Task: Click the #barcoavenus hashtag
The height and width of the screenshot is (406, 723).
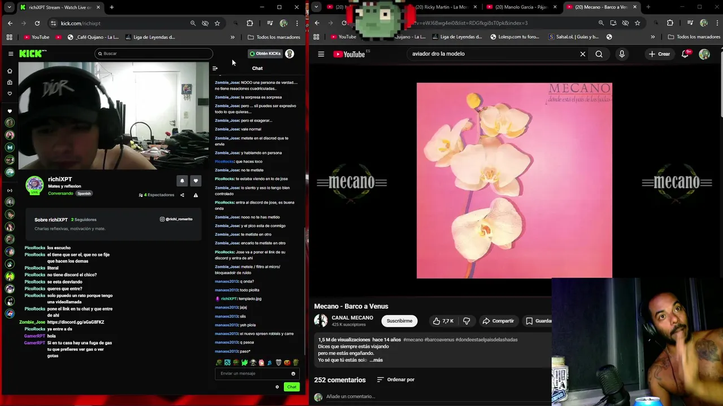Action: pos(439,339)
